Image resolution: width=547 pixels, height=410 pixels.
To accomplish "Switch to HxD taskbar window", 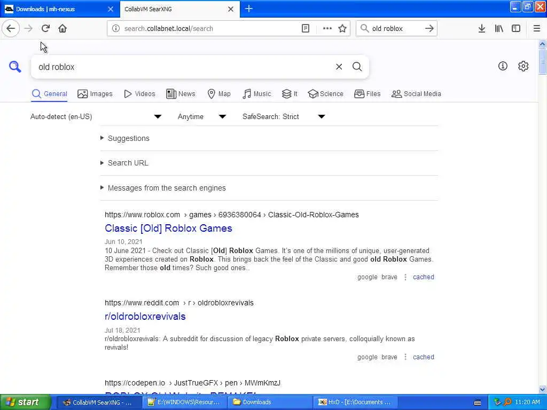I will (354, 403).
